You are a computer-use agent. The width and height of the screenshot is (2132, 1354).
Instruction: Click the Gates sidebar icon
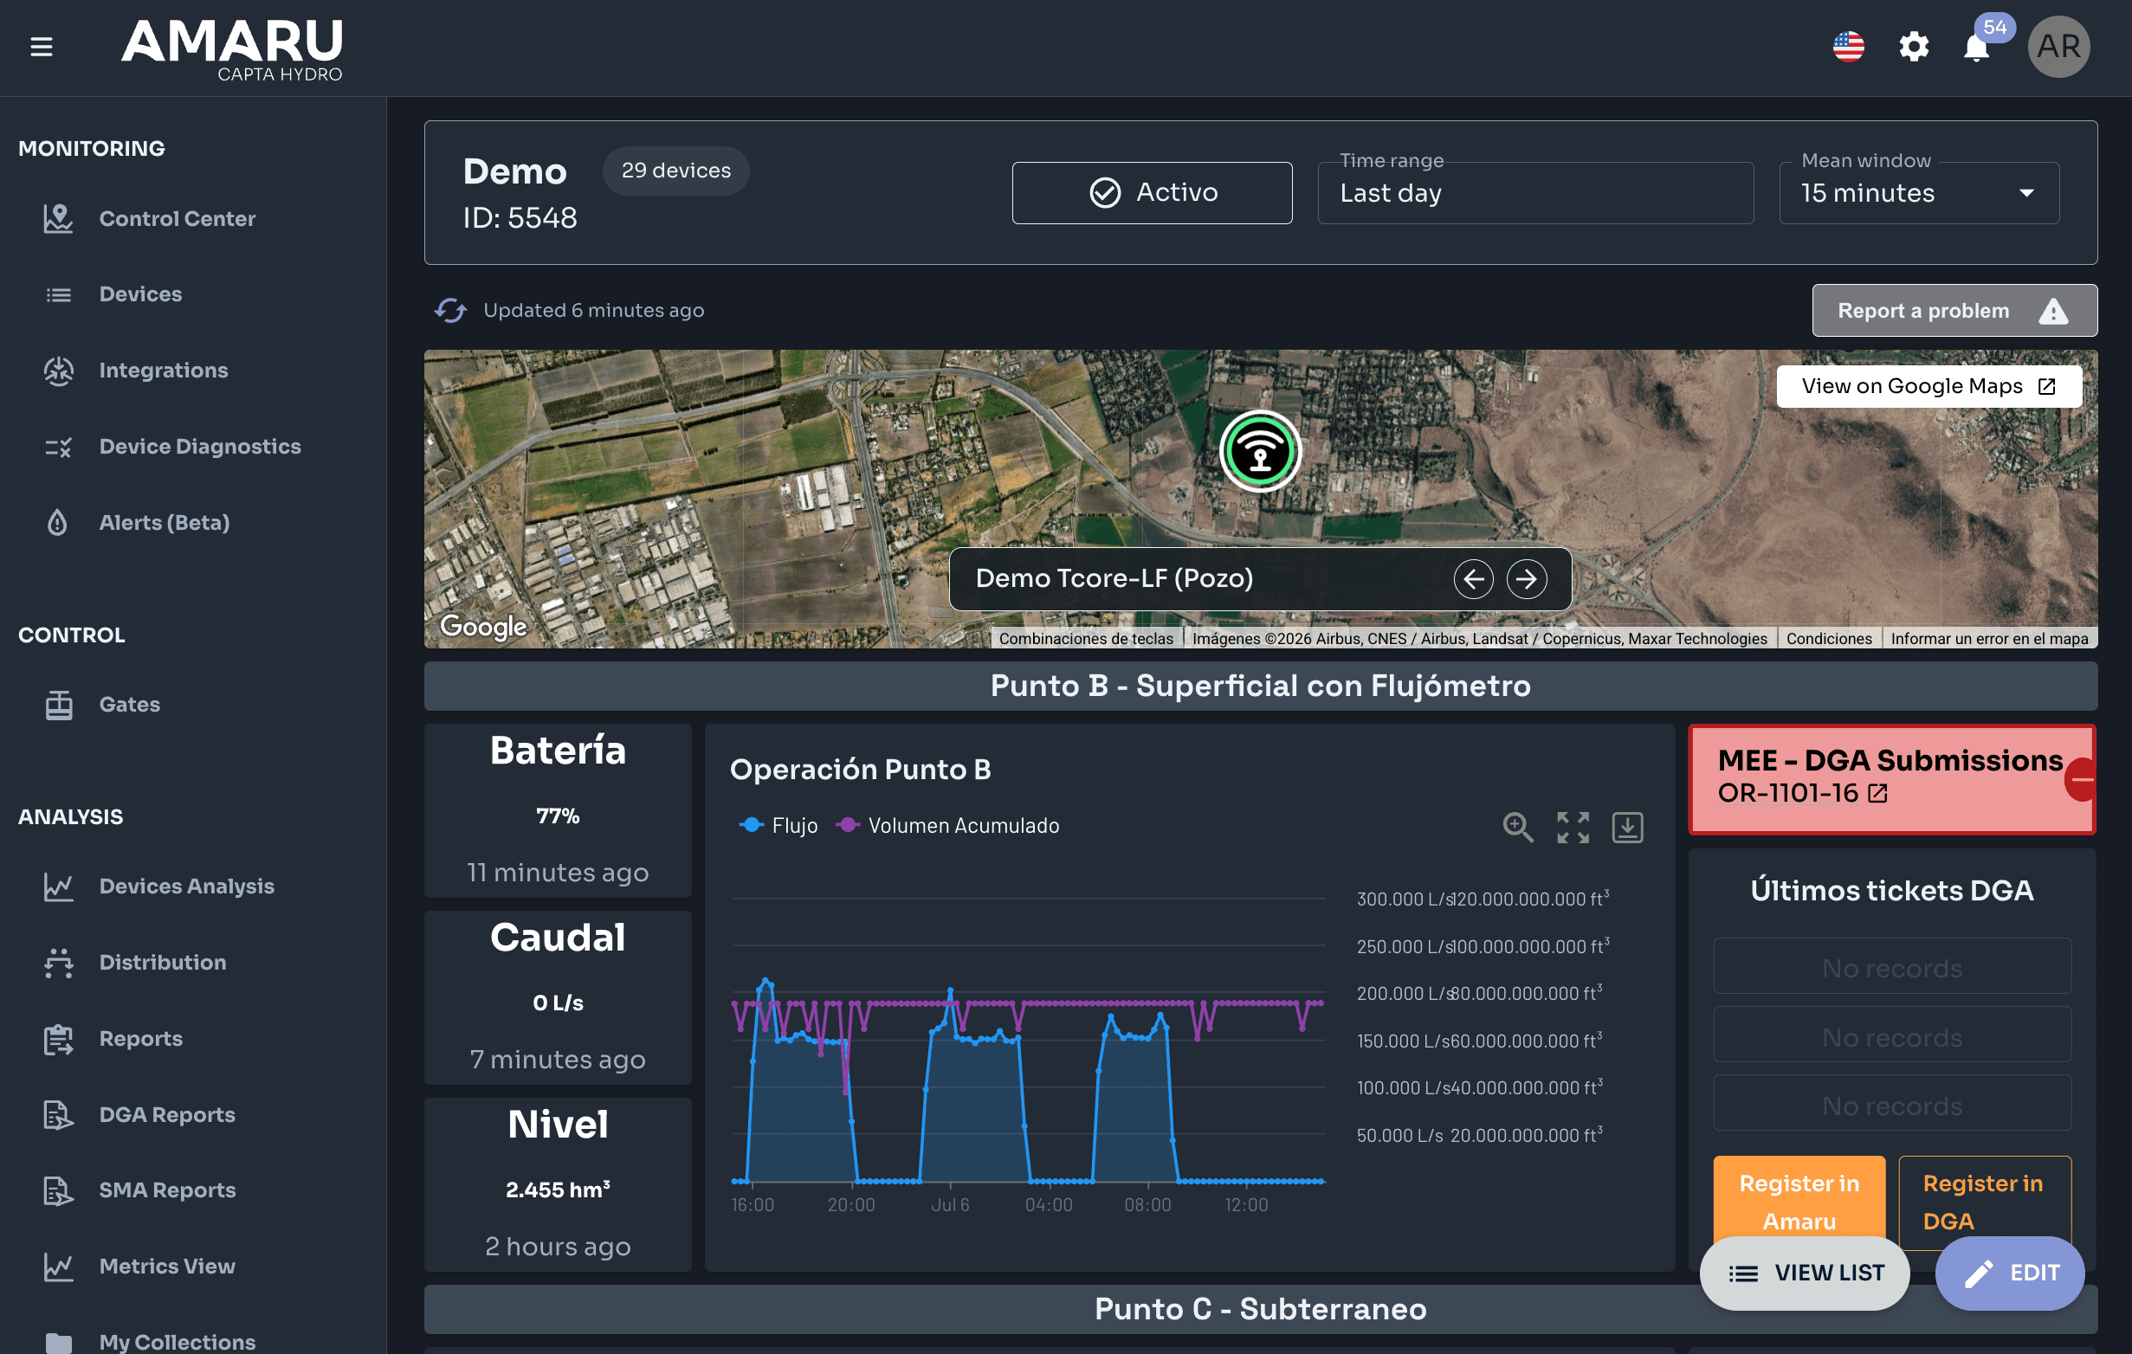[58, 705]
